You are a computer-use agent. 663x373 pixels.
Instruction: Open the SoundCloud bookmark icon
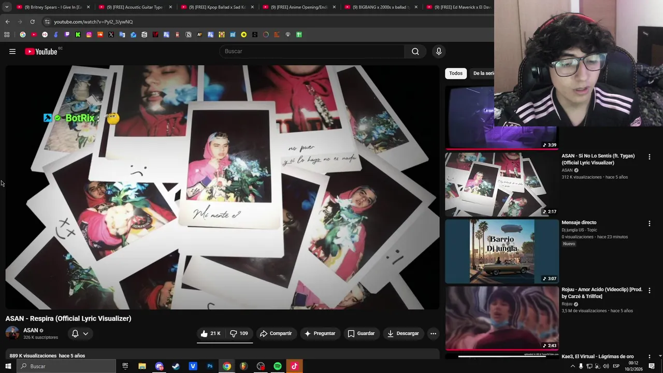click(x=100, y=35)
